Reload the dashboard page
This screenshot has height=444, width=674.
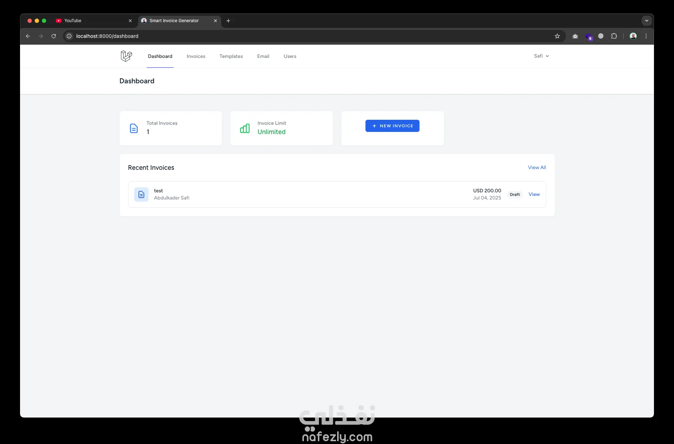pyautogui.click(x=54, y=36)
